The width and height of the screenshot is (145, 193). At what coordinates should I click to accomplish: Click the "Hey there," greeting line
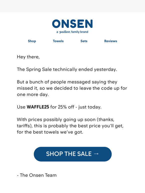[x=28, y=57]
